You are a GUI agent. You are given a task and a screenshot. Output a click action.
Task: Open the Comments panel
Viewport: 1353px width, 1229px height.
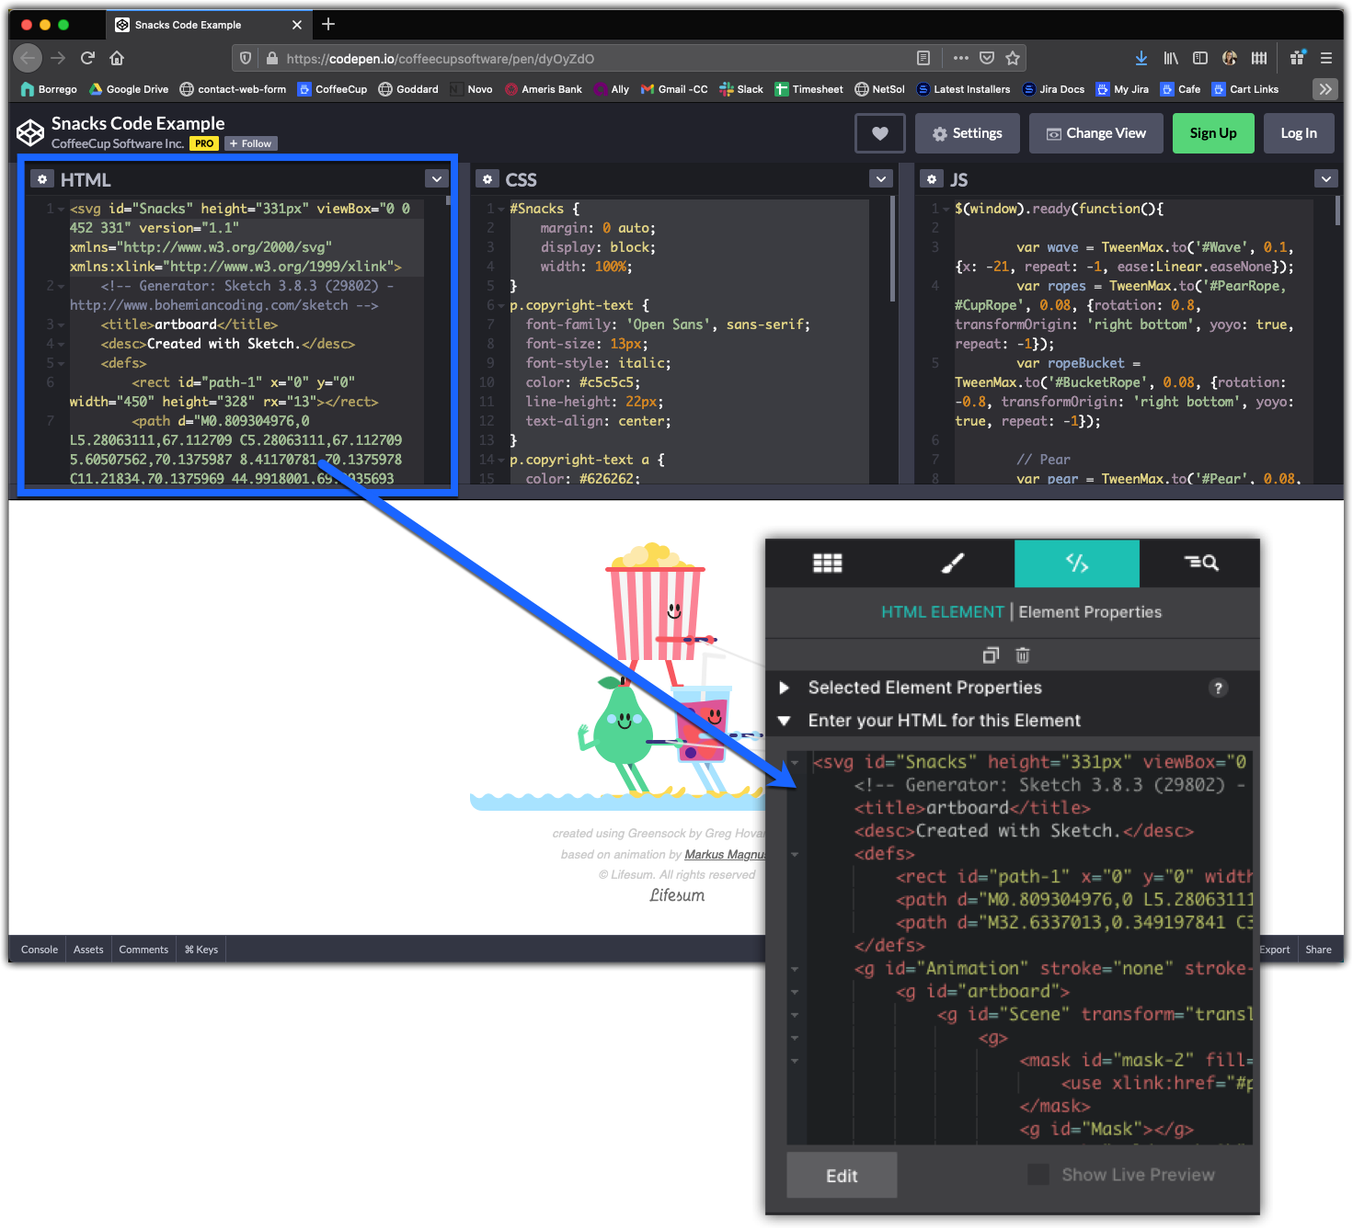click(143, 950)
